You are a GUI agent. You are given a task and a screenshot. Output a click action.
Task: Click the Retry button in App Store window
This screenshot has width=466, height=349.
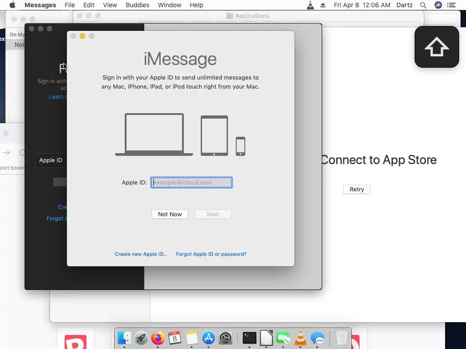(x=357, y=189)
